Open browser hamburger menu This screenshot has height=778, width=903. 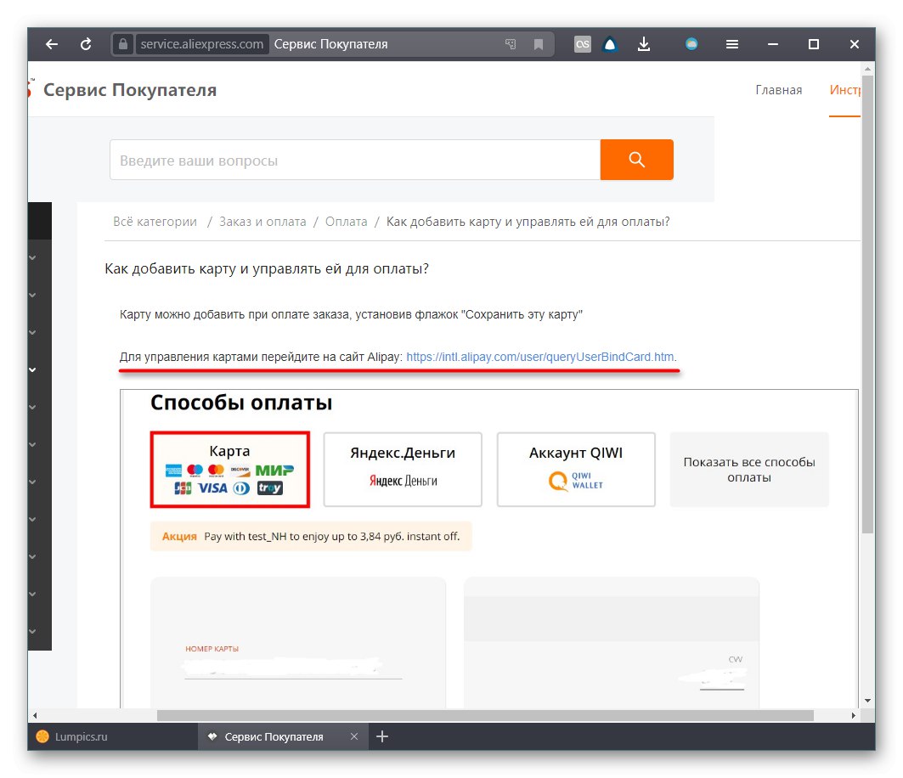tap(732, 44)
